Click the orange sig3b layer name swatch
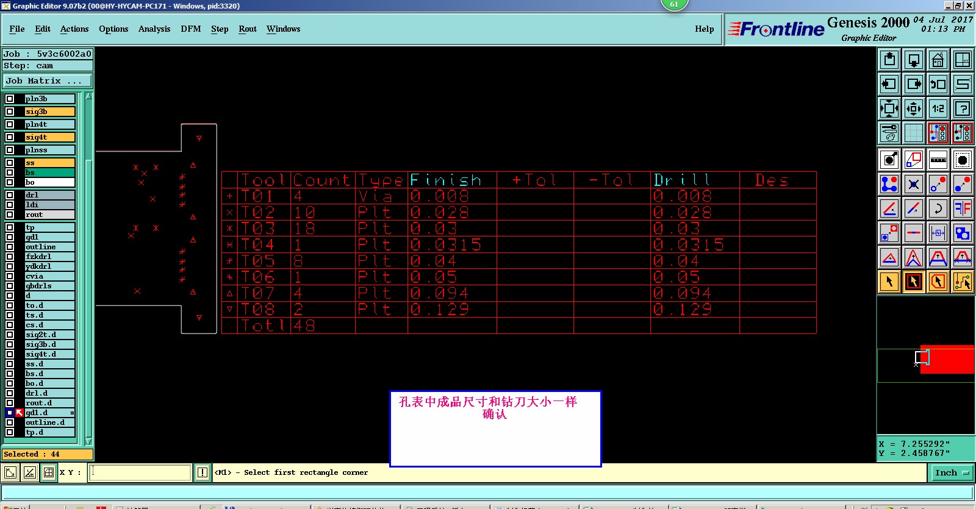The height and width of the screenshot is (509, 976). pos(50,112)
